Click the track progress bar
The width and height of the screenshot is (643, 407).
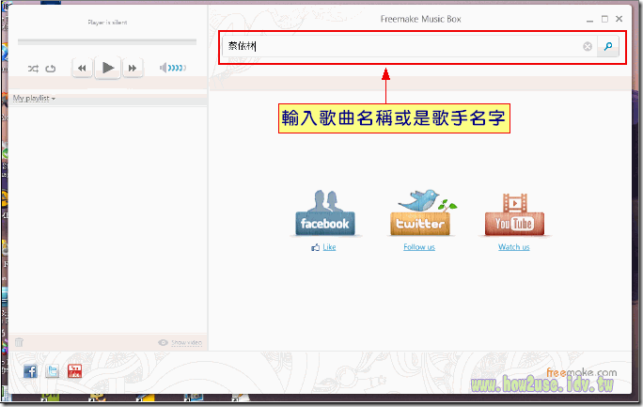coord(106,41)
